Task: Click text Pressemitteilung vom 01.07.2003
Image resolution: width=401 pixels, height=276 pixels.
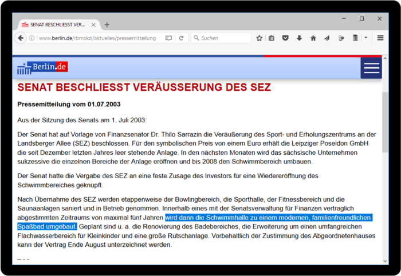Action: [69, 105]
